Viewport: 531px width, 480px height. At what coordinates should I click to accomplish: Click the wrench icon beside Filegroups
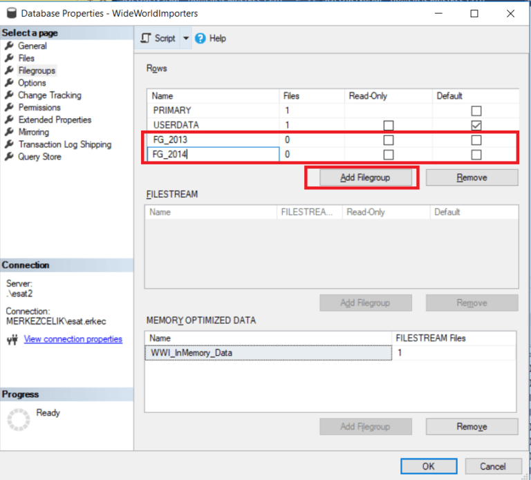pyautogui.click(x=9, y=70)
